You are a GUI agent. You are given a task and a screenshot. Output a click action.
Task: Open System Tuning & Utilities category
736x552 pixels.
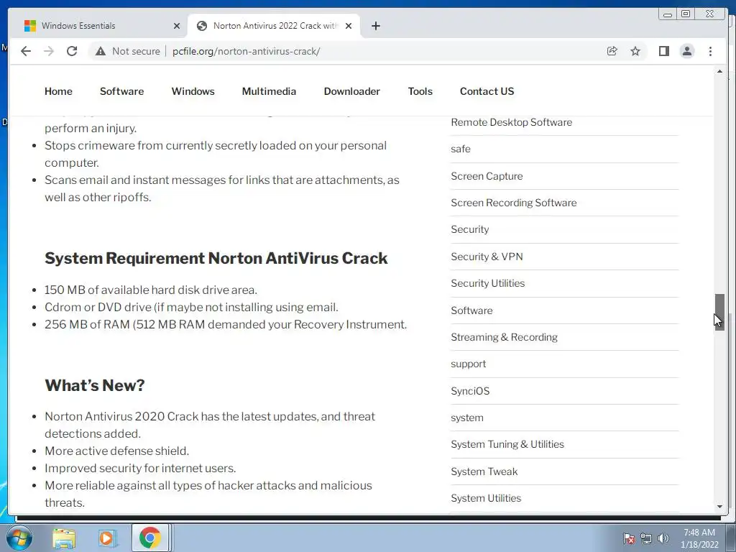click(507, 444)
